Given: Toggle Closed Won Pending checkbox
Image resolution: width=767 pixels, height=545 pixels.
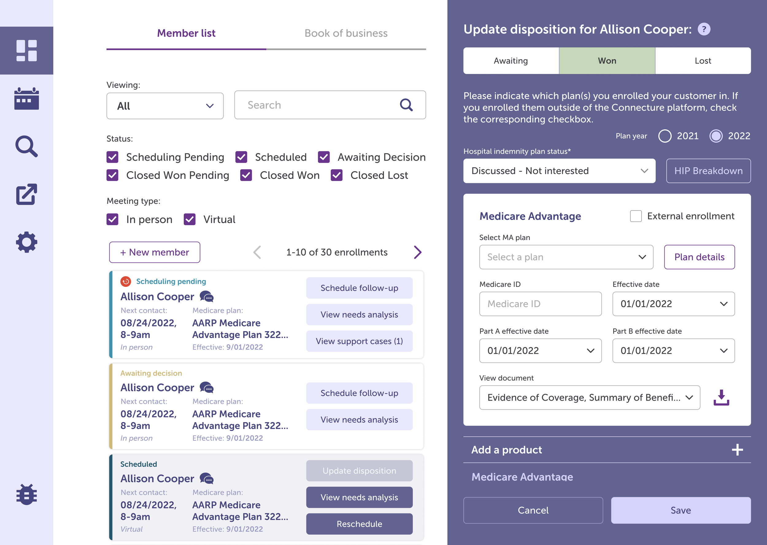Looking at the screenshot, I should pyautogui.click(x=113, y=175).
